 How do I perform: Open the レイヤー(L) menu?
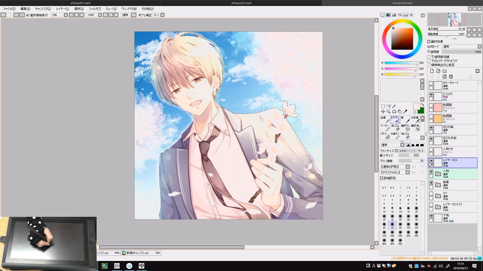point(63,9)
